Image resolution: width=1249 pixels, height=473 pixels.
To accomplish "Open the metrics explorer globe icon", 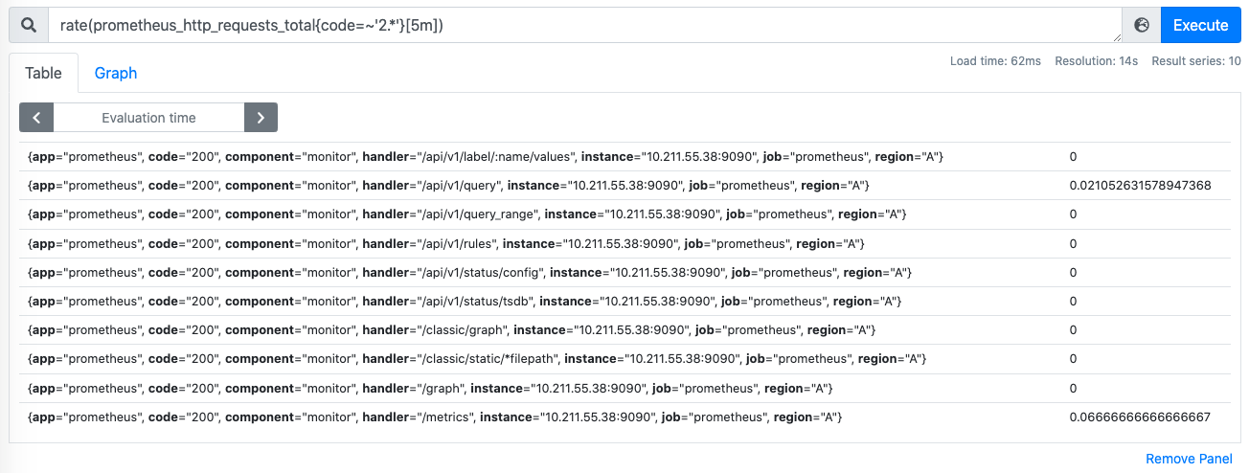I will [1141, 25].
